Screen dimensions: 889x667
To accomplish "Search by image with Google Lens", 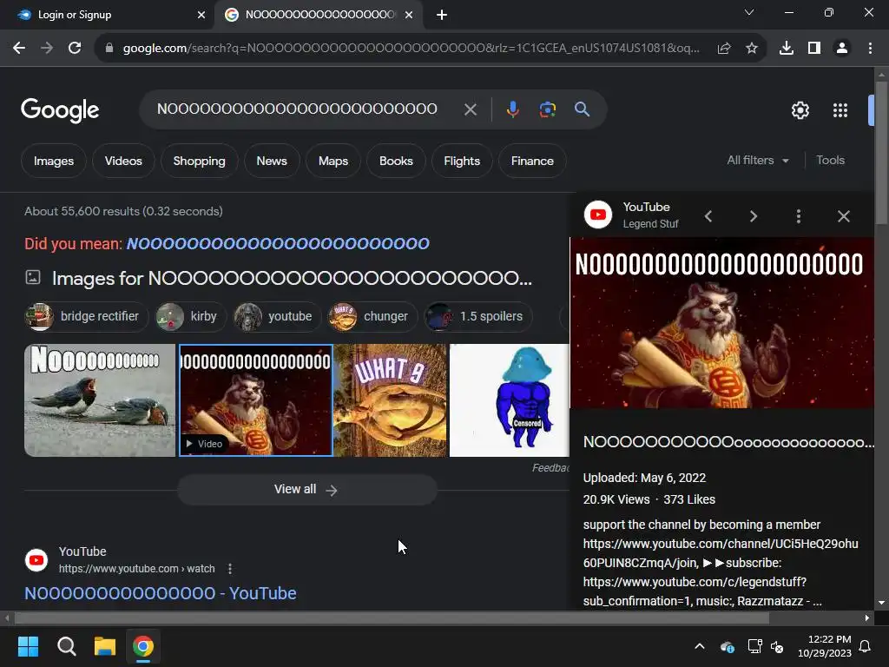I will coord(548,109).
